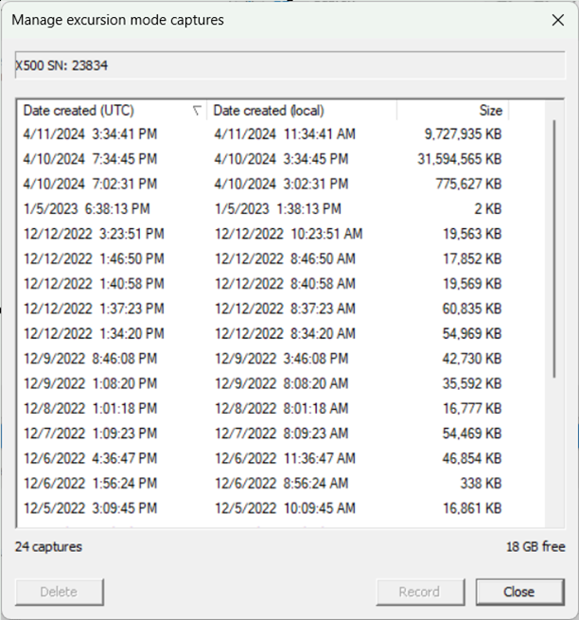579x620 pixels.
Task: Click the Close button
Action: [519, 592]
